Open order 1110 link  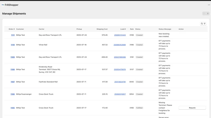(13, 45)
